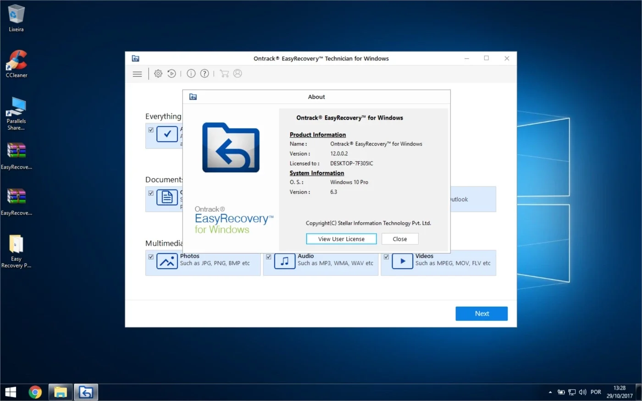Click the network tray icon
The height and width of the screenshot is (401, 642).
(572, 392)
